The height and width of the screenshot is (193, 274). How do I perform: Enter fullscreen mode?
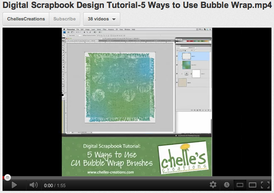pos(265,185)
